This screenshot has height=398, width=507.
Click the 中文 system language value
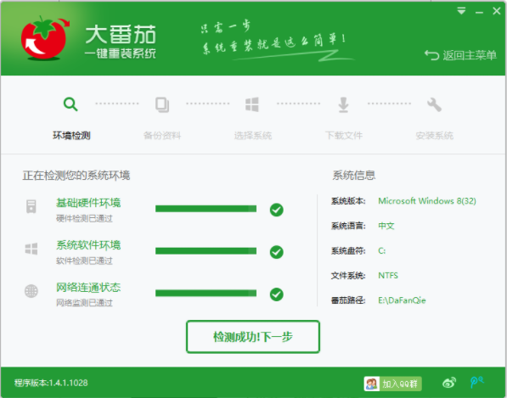click(x=386, y=226)
